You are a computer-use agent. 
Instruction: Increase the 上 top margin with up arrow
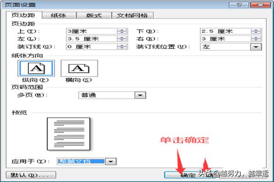pyautogui.click(x=122, y=30)
